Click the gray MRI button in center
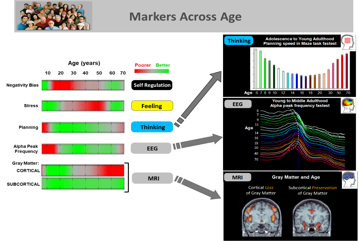The width and height of the screenshot is (359, 241). (153, 178)
